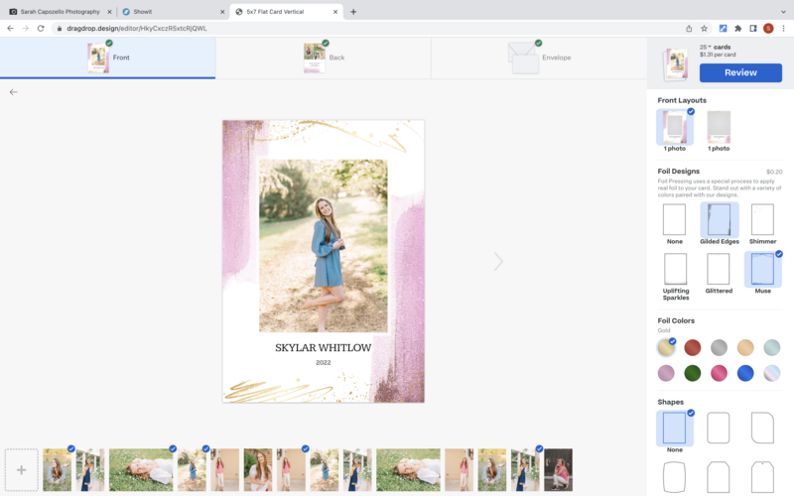Select the Uplifting Sparkles foil design
Screen dimensions: 794x496
point(675,269)
